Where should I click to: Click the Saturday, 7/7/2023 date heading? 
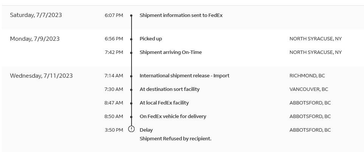point(36,15)
